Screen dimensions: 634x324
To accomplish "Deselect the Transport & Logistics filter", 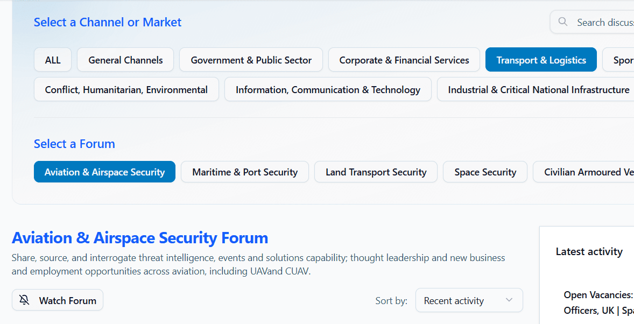I will [541, 59].
